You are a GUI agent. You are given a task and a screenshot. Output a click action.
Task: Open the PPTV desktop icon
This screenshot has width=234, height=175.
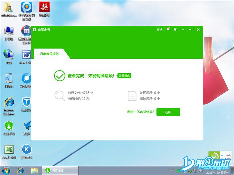click(26, 7)
